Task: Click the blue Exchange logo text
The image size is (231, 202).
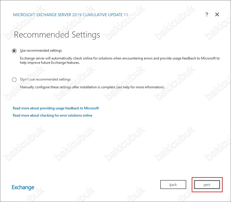Action: tap(23, 187)
